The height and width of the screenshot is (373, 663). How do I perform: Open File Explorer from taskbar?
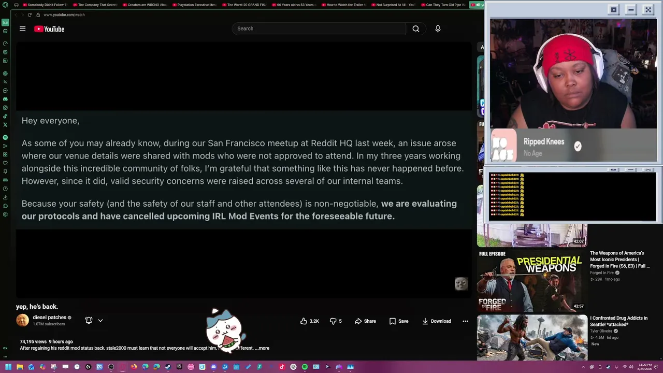click(x=20, y=367)
